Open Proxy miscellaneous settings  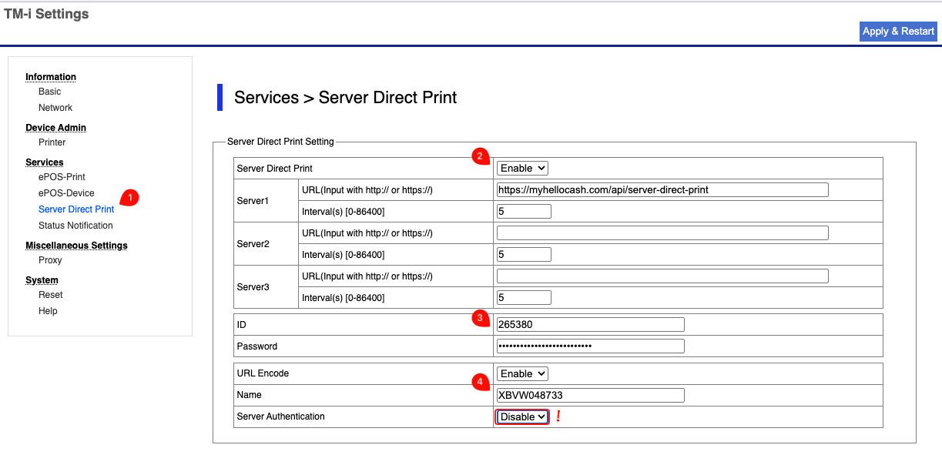tap(50, 260)
